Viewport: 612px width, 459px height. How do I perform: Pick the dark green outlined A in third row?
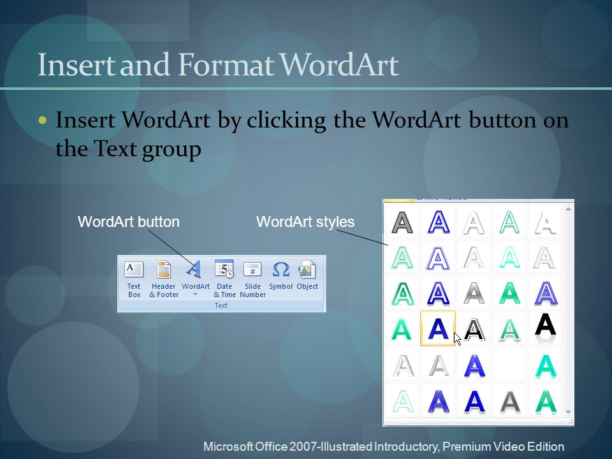point(402,293)
